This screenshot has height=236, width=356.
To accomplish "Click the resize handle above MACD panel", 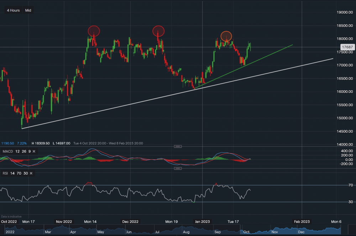I will [x=178, y=146].
